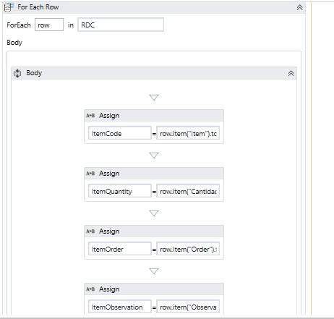
Task: Edit the row.item("Item") value expression
Action: tap(188, 133)
